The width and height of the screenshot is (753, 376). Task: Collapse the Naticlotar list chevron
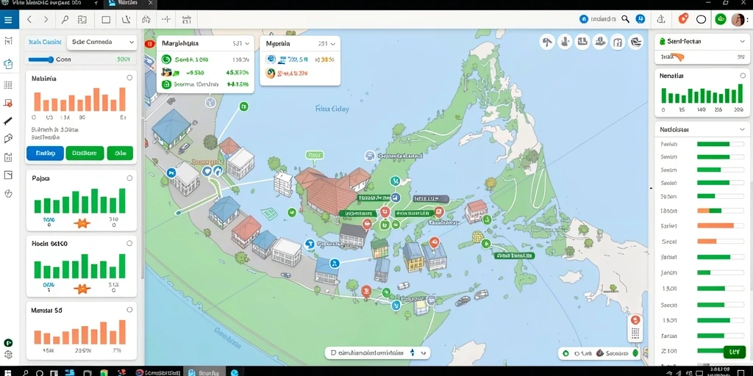pyautogui.click(x=742, y=129)
